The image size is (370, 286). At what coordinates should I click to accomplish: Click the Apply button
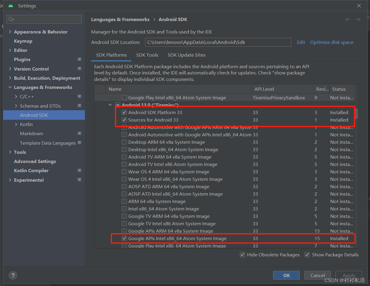[x=349, y=275]
